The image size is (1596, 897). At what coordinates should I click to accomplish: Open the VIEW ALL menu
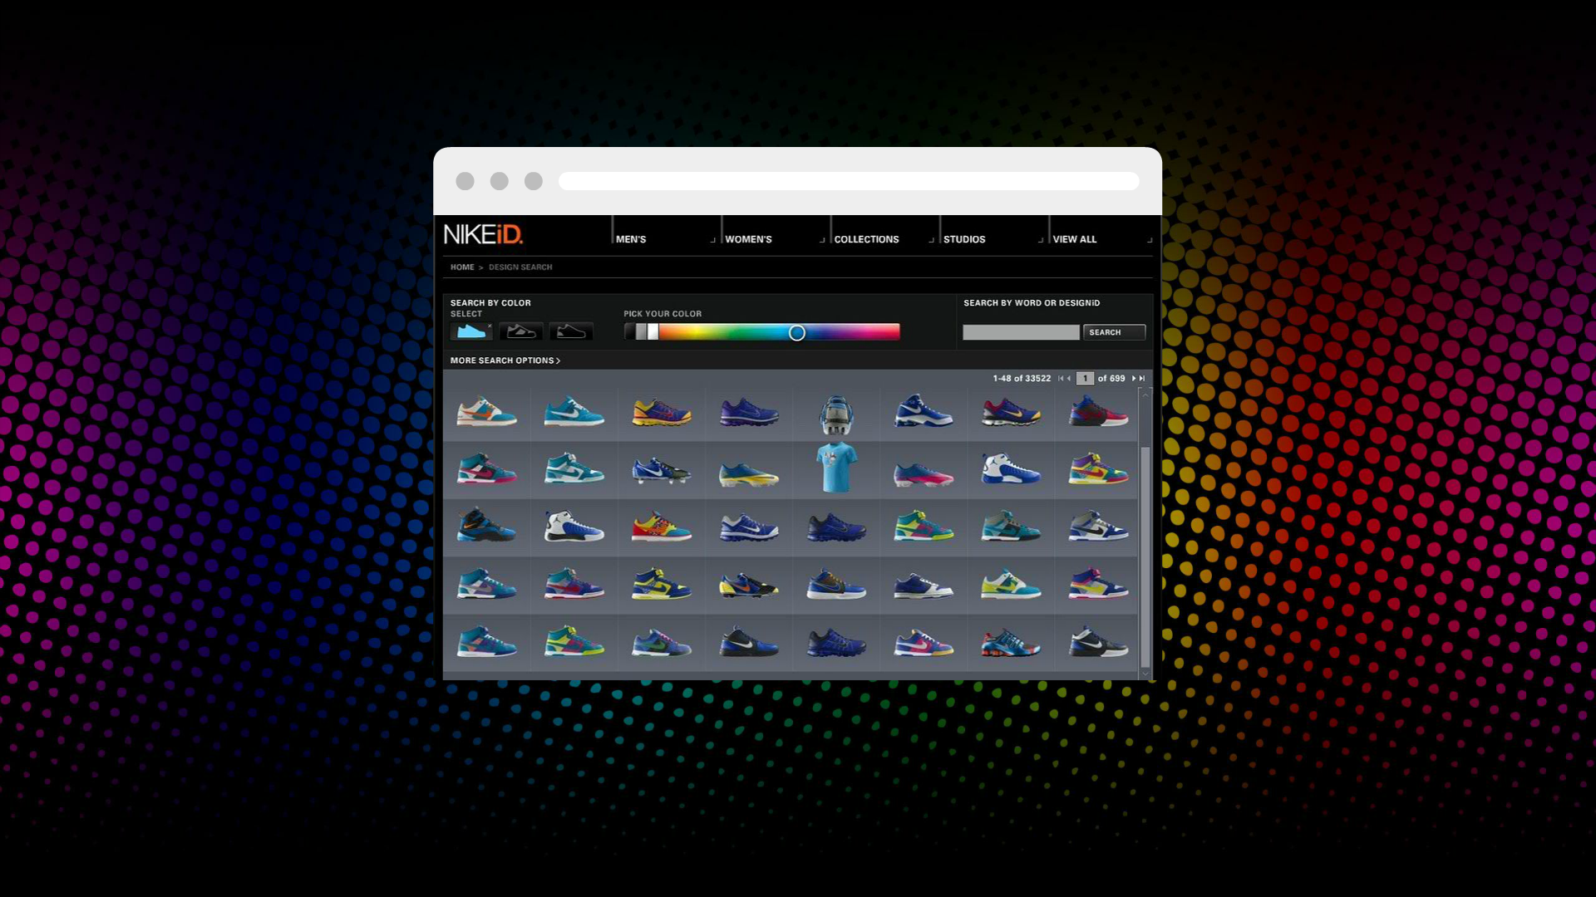[x=1074, y=239]
